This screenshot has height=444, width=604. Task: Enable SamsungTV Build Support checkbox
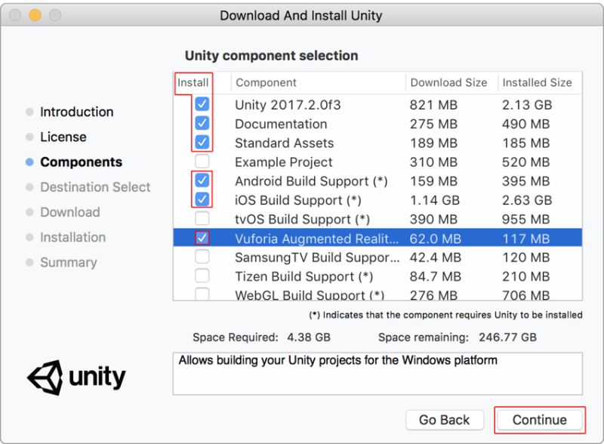tap(202, 257)
